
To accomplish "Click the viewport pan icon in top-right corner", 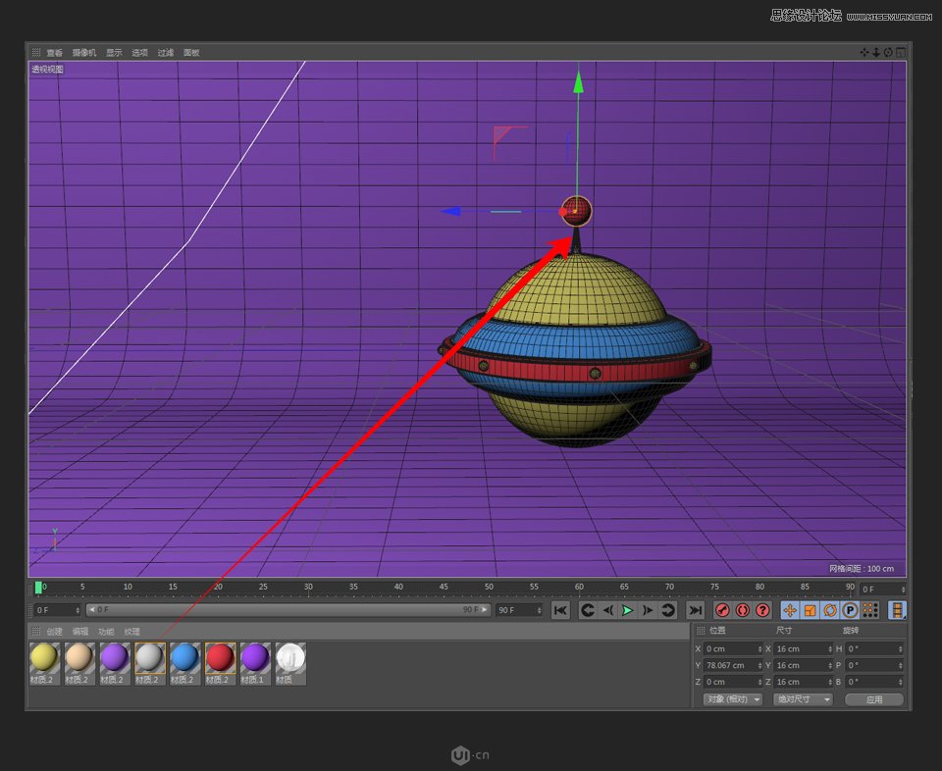I will click(x=864, y=52).
